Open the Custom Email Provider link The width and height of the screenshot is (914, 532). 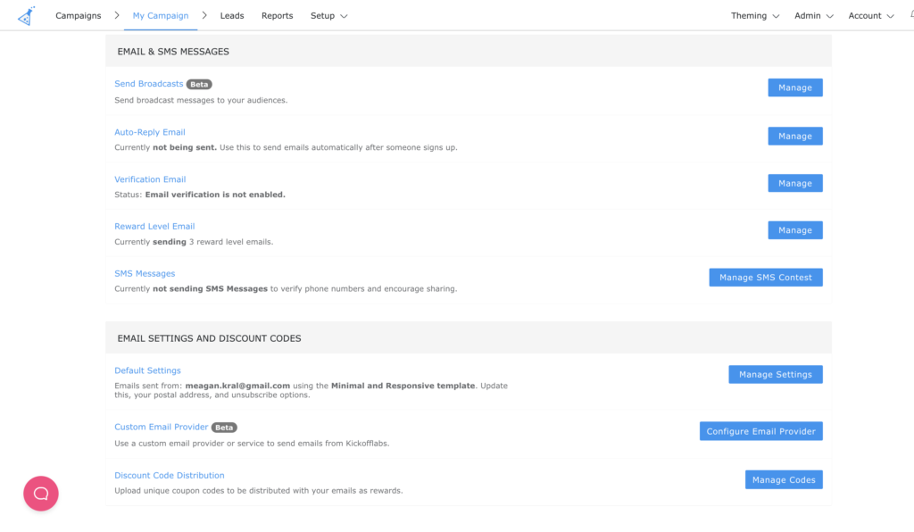click(161, 427)
